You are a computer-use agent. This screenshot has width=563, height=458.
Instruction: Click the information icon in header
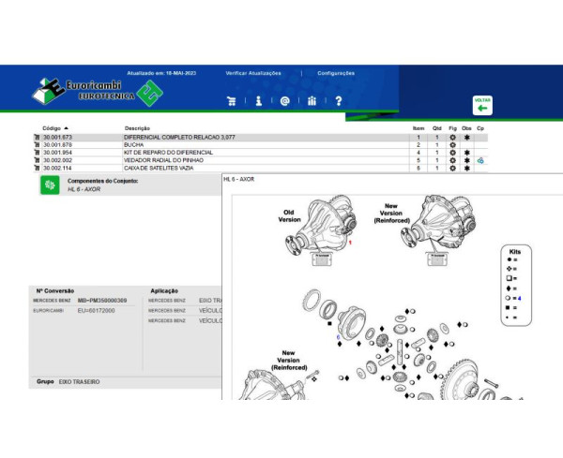pos(258,101)
